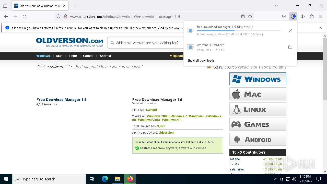Close the Old versions of Windows tab
327x184 pixels.
click(x=64, y=6)
